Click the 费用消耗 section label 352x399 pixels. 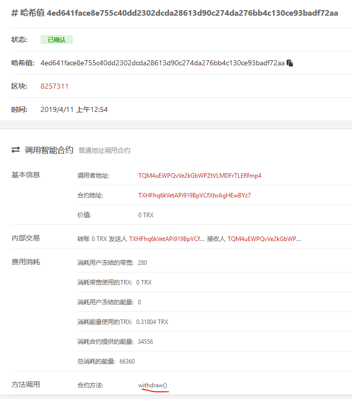26,262
